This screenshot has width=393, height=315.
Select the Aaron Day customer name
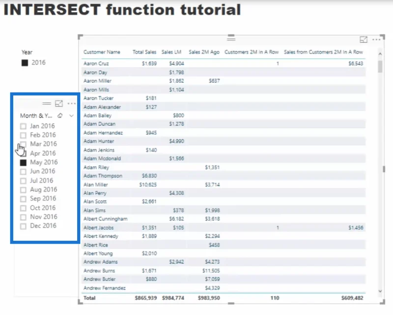(95, 72)
